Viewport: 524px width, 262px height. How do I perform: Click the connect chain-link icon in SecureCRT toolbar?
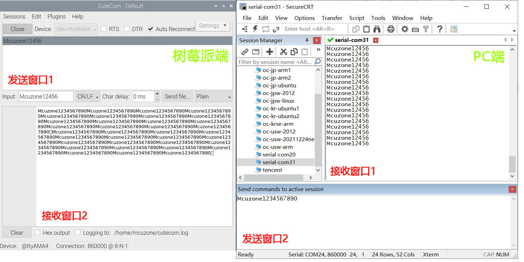pos(276,29)
